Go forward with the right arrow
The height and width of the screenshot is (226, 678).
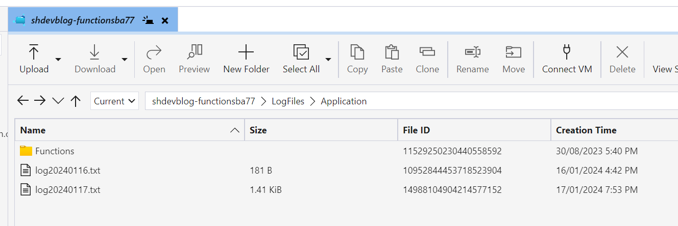(x=40, y=101)
